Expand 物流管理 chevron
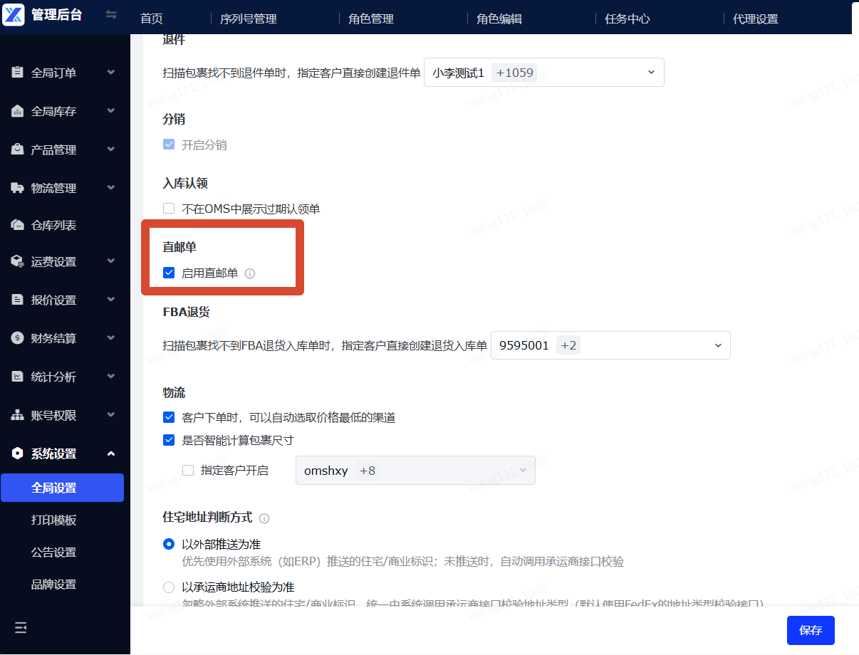The height and width of the screenshot is (655, 859). [x=110, y=188]
